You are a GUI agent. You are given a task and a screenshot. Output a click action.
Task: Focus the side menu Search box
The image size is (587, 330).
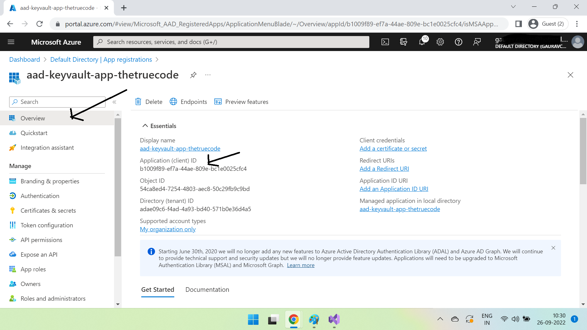coord(57,102)
